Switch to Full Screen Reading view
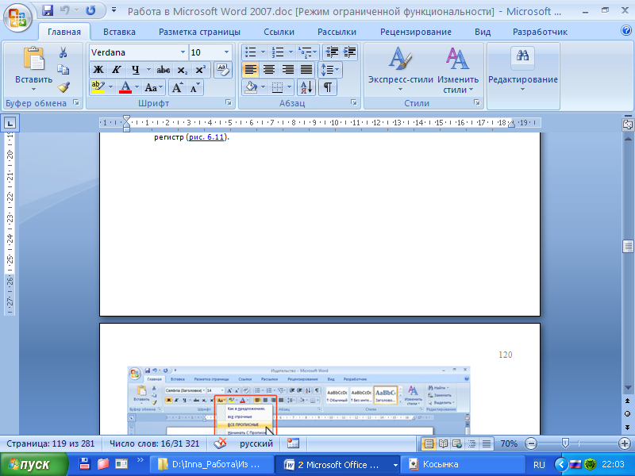The image size is (635, 476). coord(444,444)
